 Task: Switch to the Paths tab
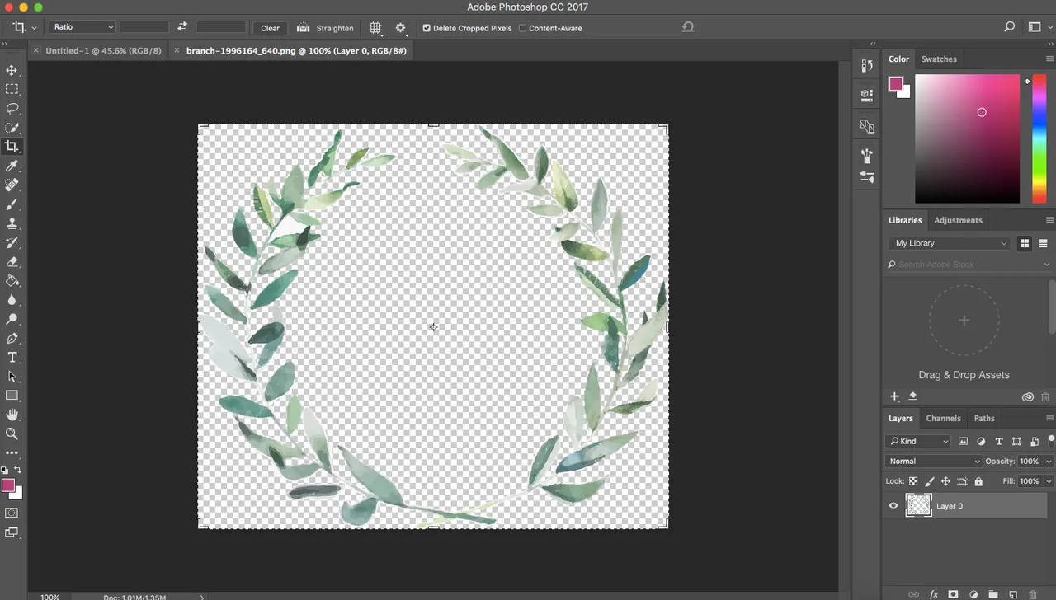pos(984,418)
